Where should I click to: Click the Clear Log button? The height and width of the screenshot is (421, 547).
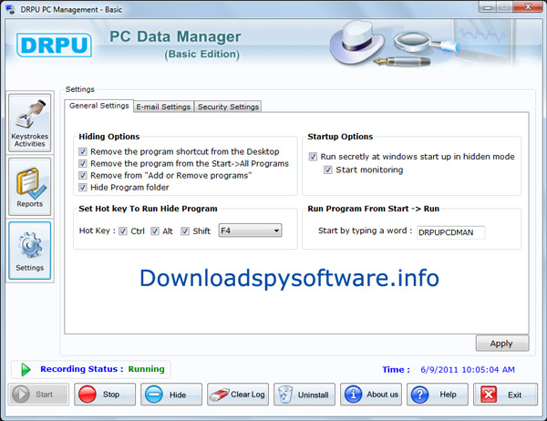(x=238, y=395)
